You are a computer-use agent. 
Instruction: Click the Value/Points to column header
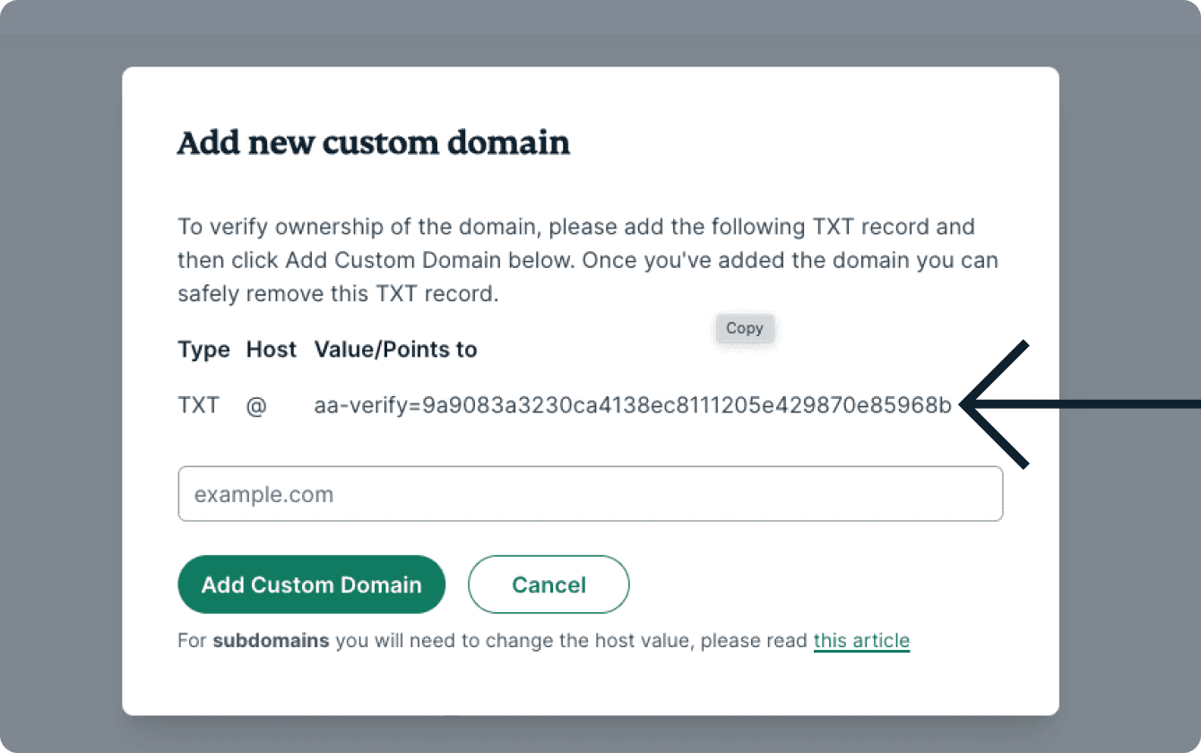coord(395,350)
